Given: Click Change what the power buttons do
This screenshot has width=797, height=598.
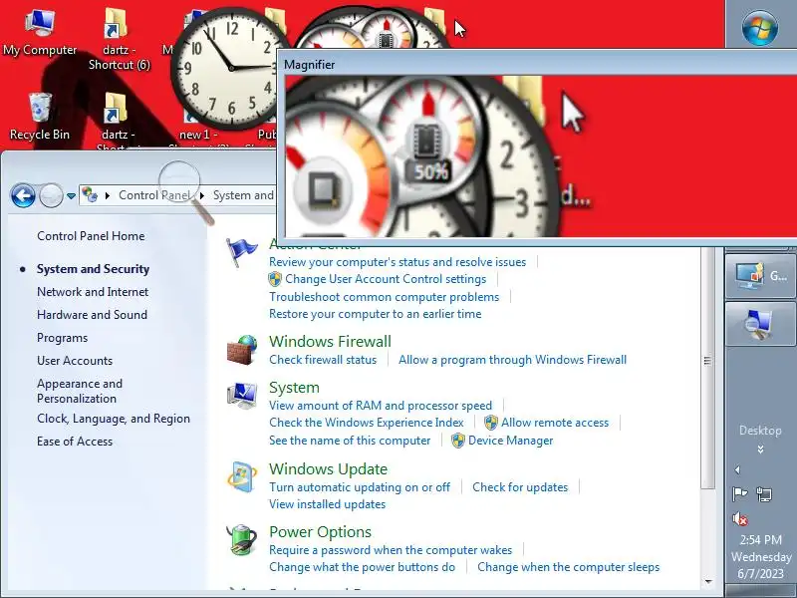Looking at the screenshot, I should click(x=363, y=567).
